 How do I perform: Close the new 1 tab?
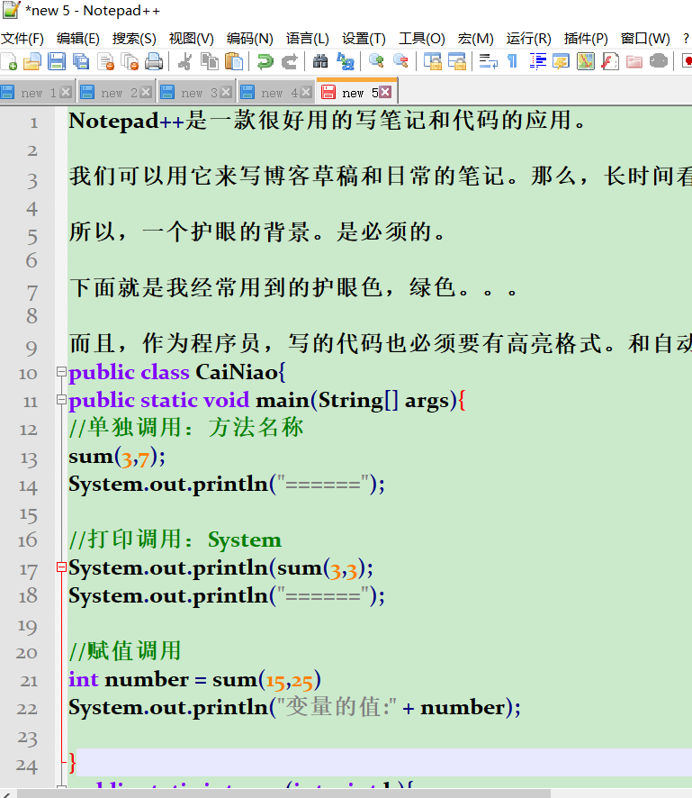65,92
